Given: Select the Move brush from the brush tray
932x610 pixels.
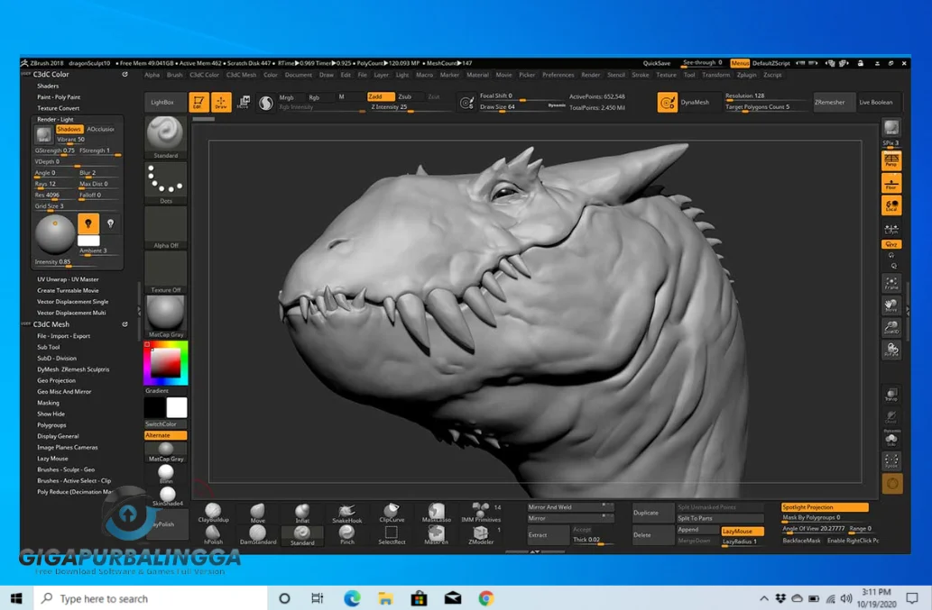Looking at the screenshot, I should click(258, 512).
